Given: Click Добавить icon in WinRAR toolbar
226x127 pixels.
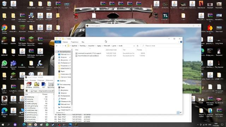Looking at the screenshot, I should pyautogui.click(x=29, y=85).
